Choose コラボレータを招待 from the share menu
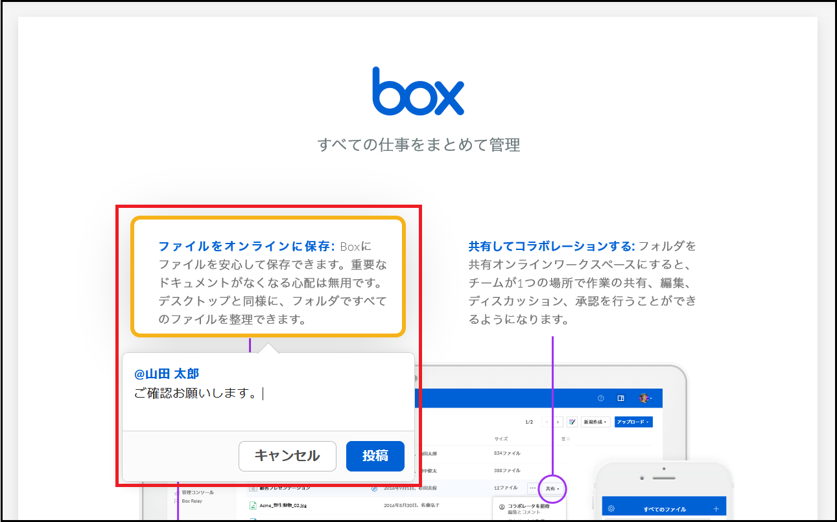Screen dimensions: 837x522 coord(528,506)
